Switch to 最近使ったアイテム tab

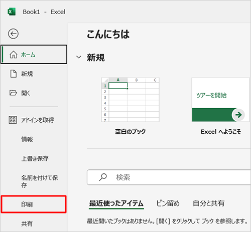(116, 203)
